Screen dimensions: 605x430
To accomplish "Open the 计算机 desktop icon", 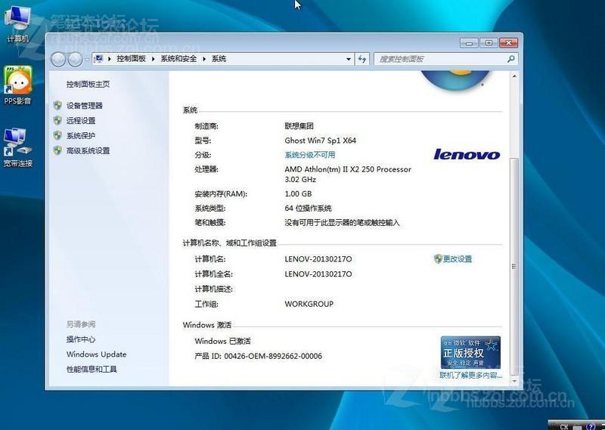I will tap(17, 21).
